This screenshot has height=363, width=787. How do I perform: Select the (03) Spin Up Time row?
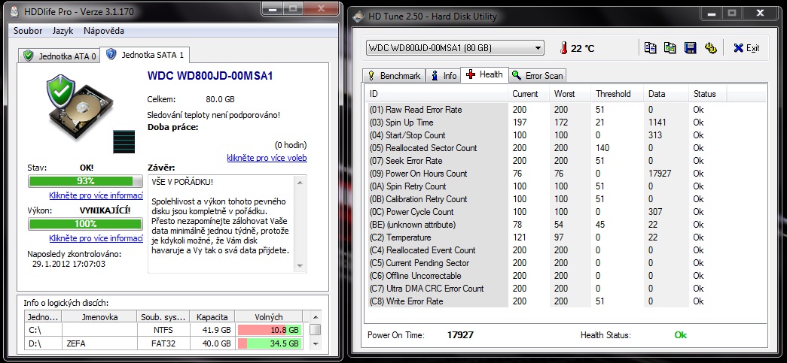(547, 123)
